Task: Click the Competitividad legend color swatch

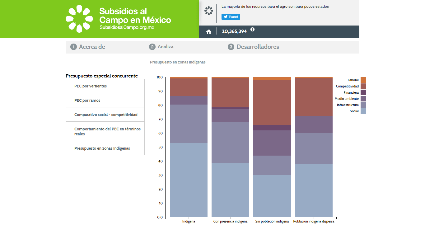Action: click(363, 86)
